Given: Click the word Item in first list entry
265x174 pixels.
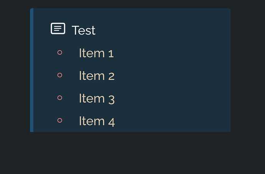Looking at the screenshot, I should [92, 53].
